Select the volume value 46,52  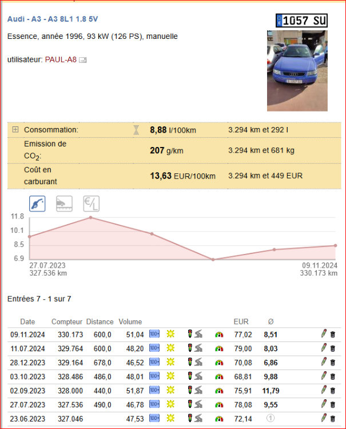[135, 363]
